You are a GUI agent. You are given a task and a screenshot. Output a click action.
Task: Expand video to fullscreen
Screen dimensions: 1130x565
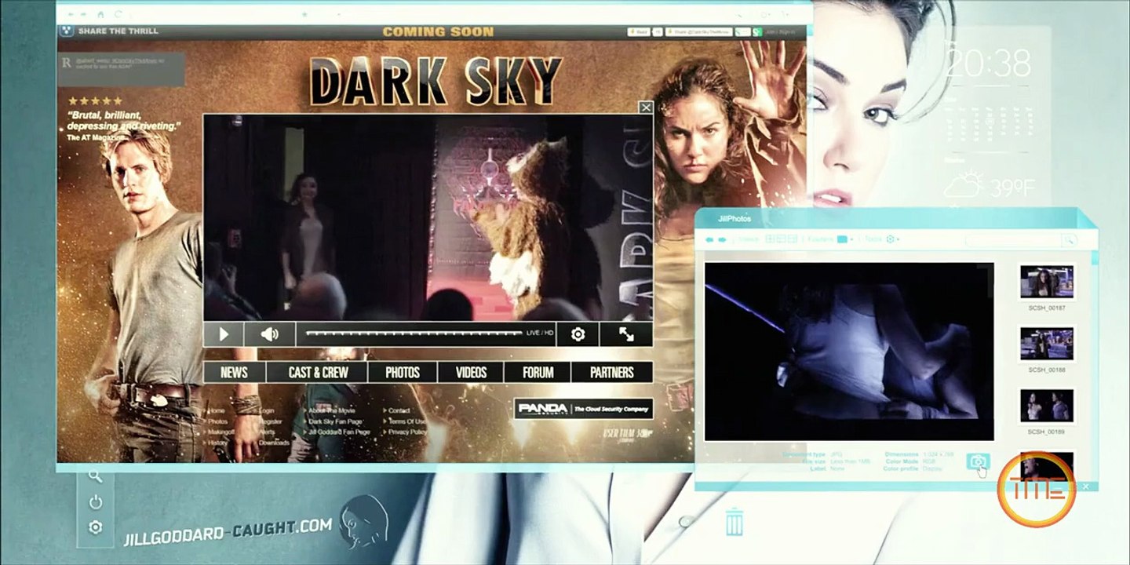point(626,334)
